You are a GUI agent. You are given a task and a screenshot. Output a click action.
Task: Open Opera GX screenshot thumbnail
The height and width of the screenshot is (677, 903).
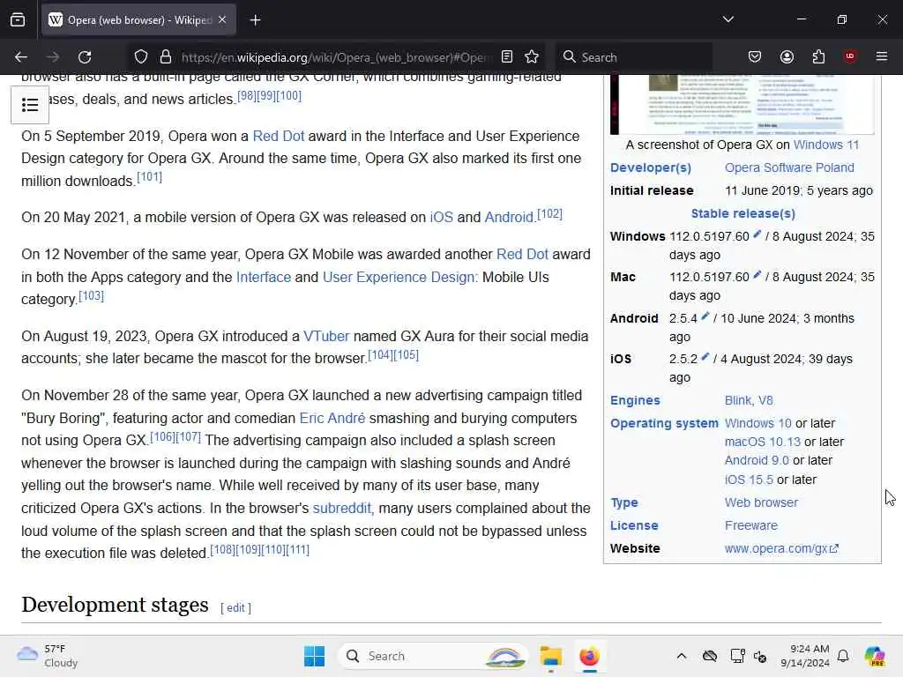[x=742, y=104]
